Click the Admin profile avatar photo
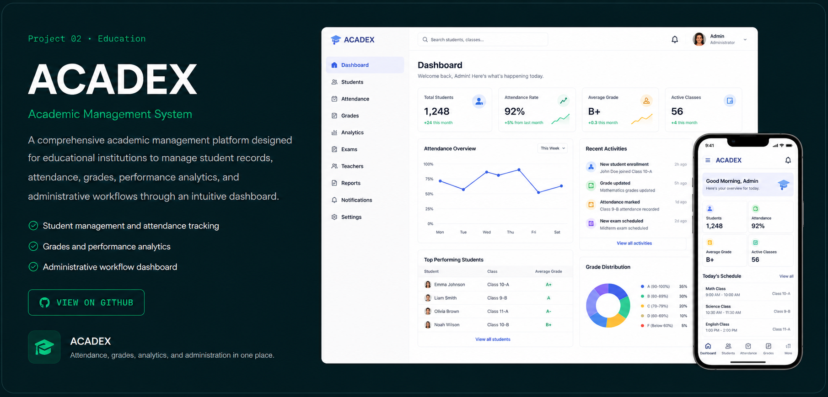The height and width of the screenshot is (397, 828). tap(699, 39)
